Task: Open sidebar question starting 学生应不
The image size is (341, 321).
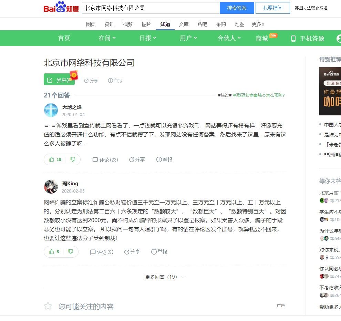Action: click(330, 212)
